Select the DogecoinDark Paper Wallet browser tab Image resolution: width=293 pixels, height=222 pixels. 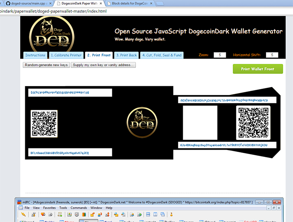[x=79, y=3]
